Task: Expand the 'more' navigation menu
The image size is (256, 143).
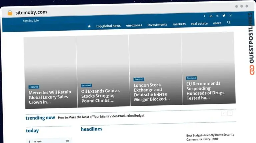Action: (x=217, y=23)
